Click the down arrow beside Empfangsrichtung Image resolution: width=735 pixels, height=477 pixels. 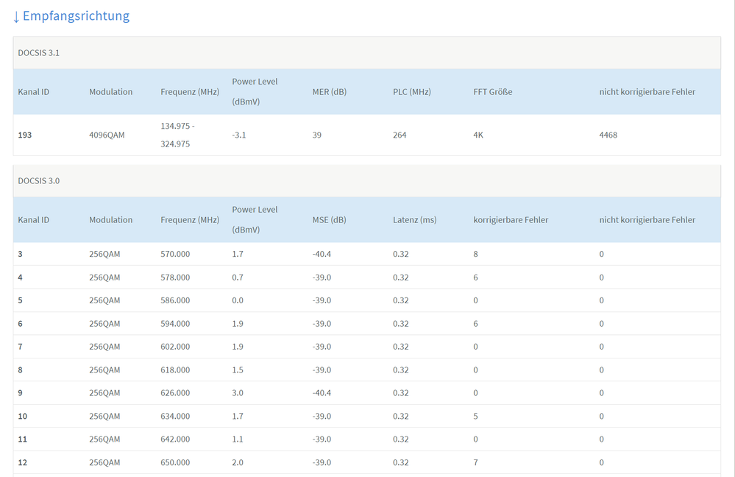pyautogui.click(x=16, y=16)
